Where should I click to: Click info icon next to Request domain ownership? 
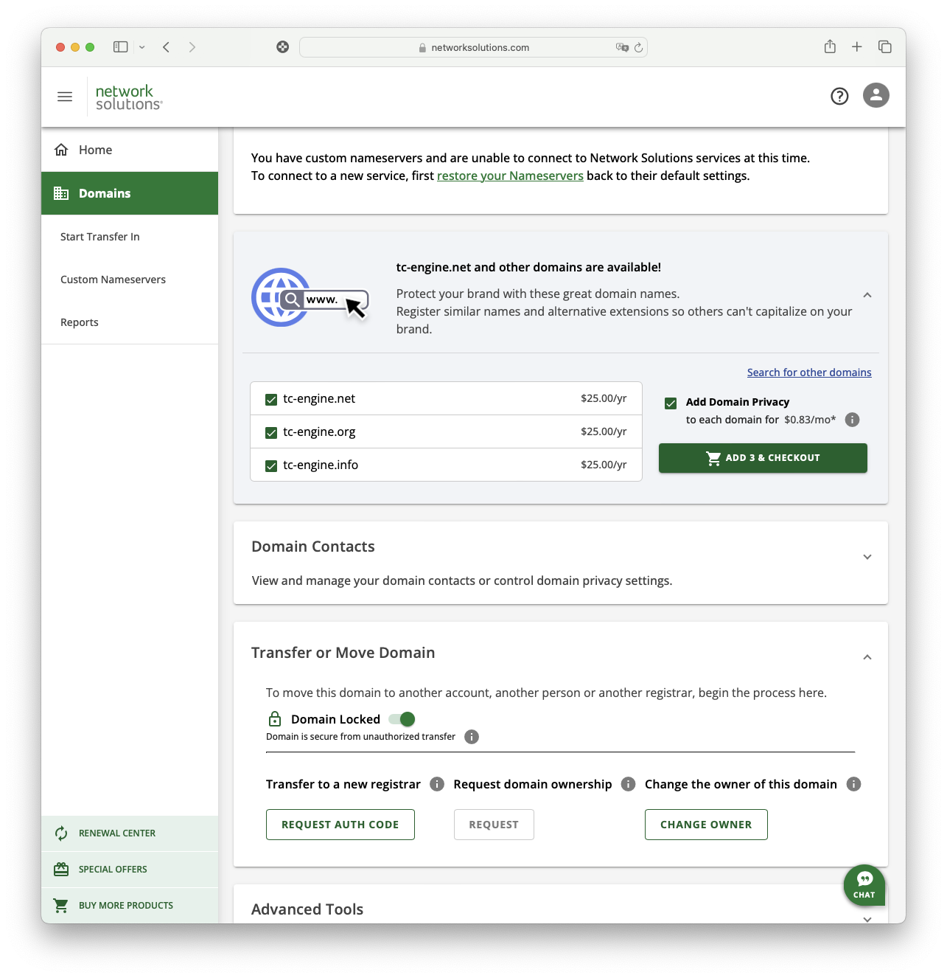pos(628,784)
